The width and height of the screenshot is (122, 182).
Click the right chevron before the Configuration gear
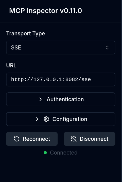37,119
